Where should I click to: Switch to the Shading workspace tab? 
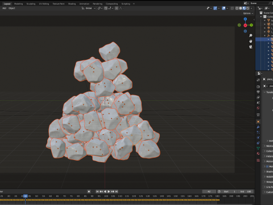(72, 3)
